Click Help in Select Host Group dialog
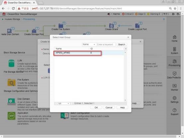Screen dimensions: 184x138 (x=122, y=108)
